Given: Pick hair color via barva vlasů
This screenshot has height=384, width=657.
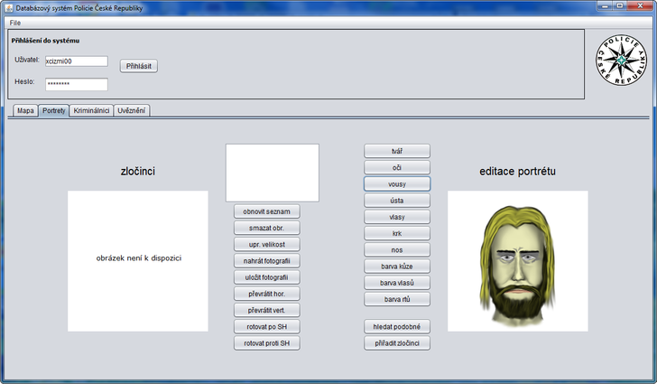Looking at the screenshot, I should point(397,283).
